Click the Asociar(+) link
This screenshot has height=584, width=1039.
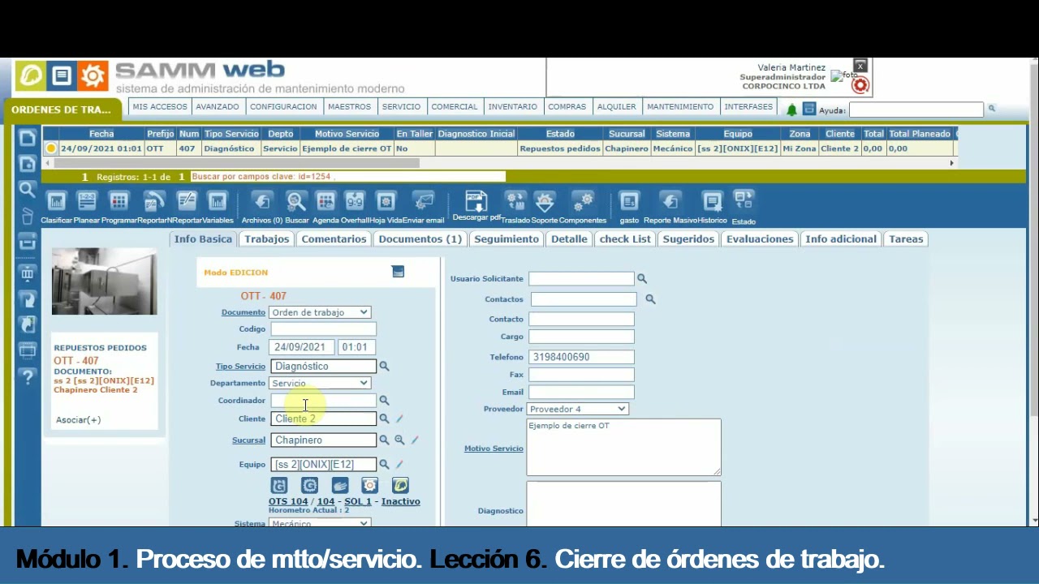point(79,420)
